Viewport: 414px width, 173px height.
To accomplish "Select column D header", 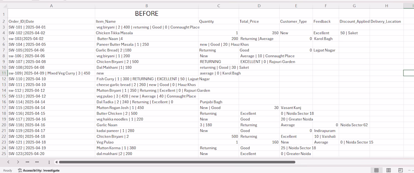I will point(259,6).
